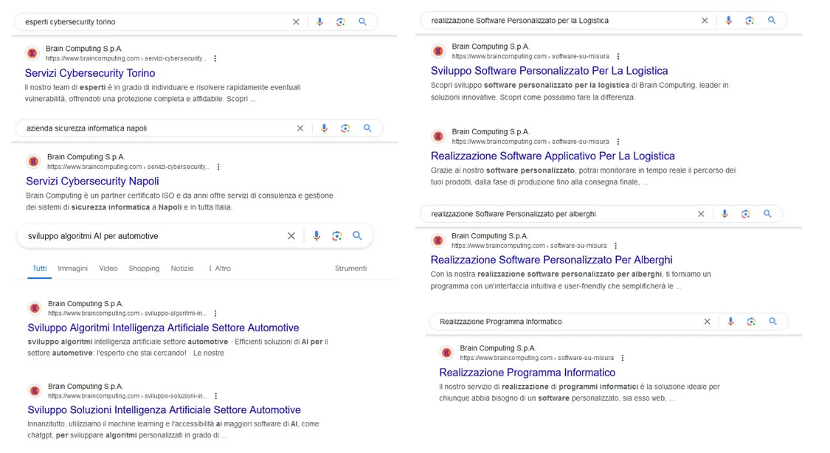Start voice search for 'esperti cybersecurity torino'

coord(319,22)
